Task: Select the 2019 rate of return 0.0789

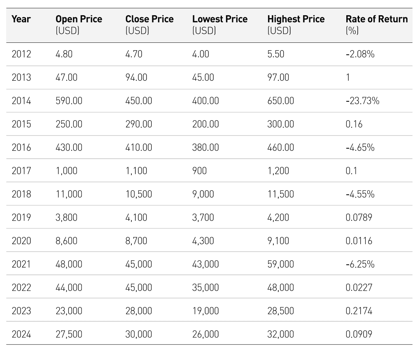Action: click(359, 217)
